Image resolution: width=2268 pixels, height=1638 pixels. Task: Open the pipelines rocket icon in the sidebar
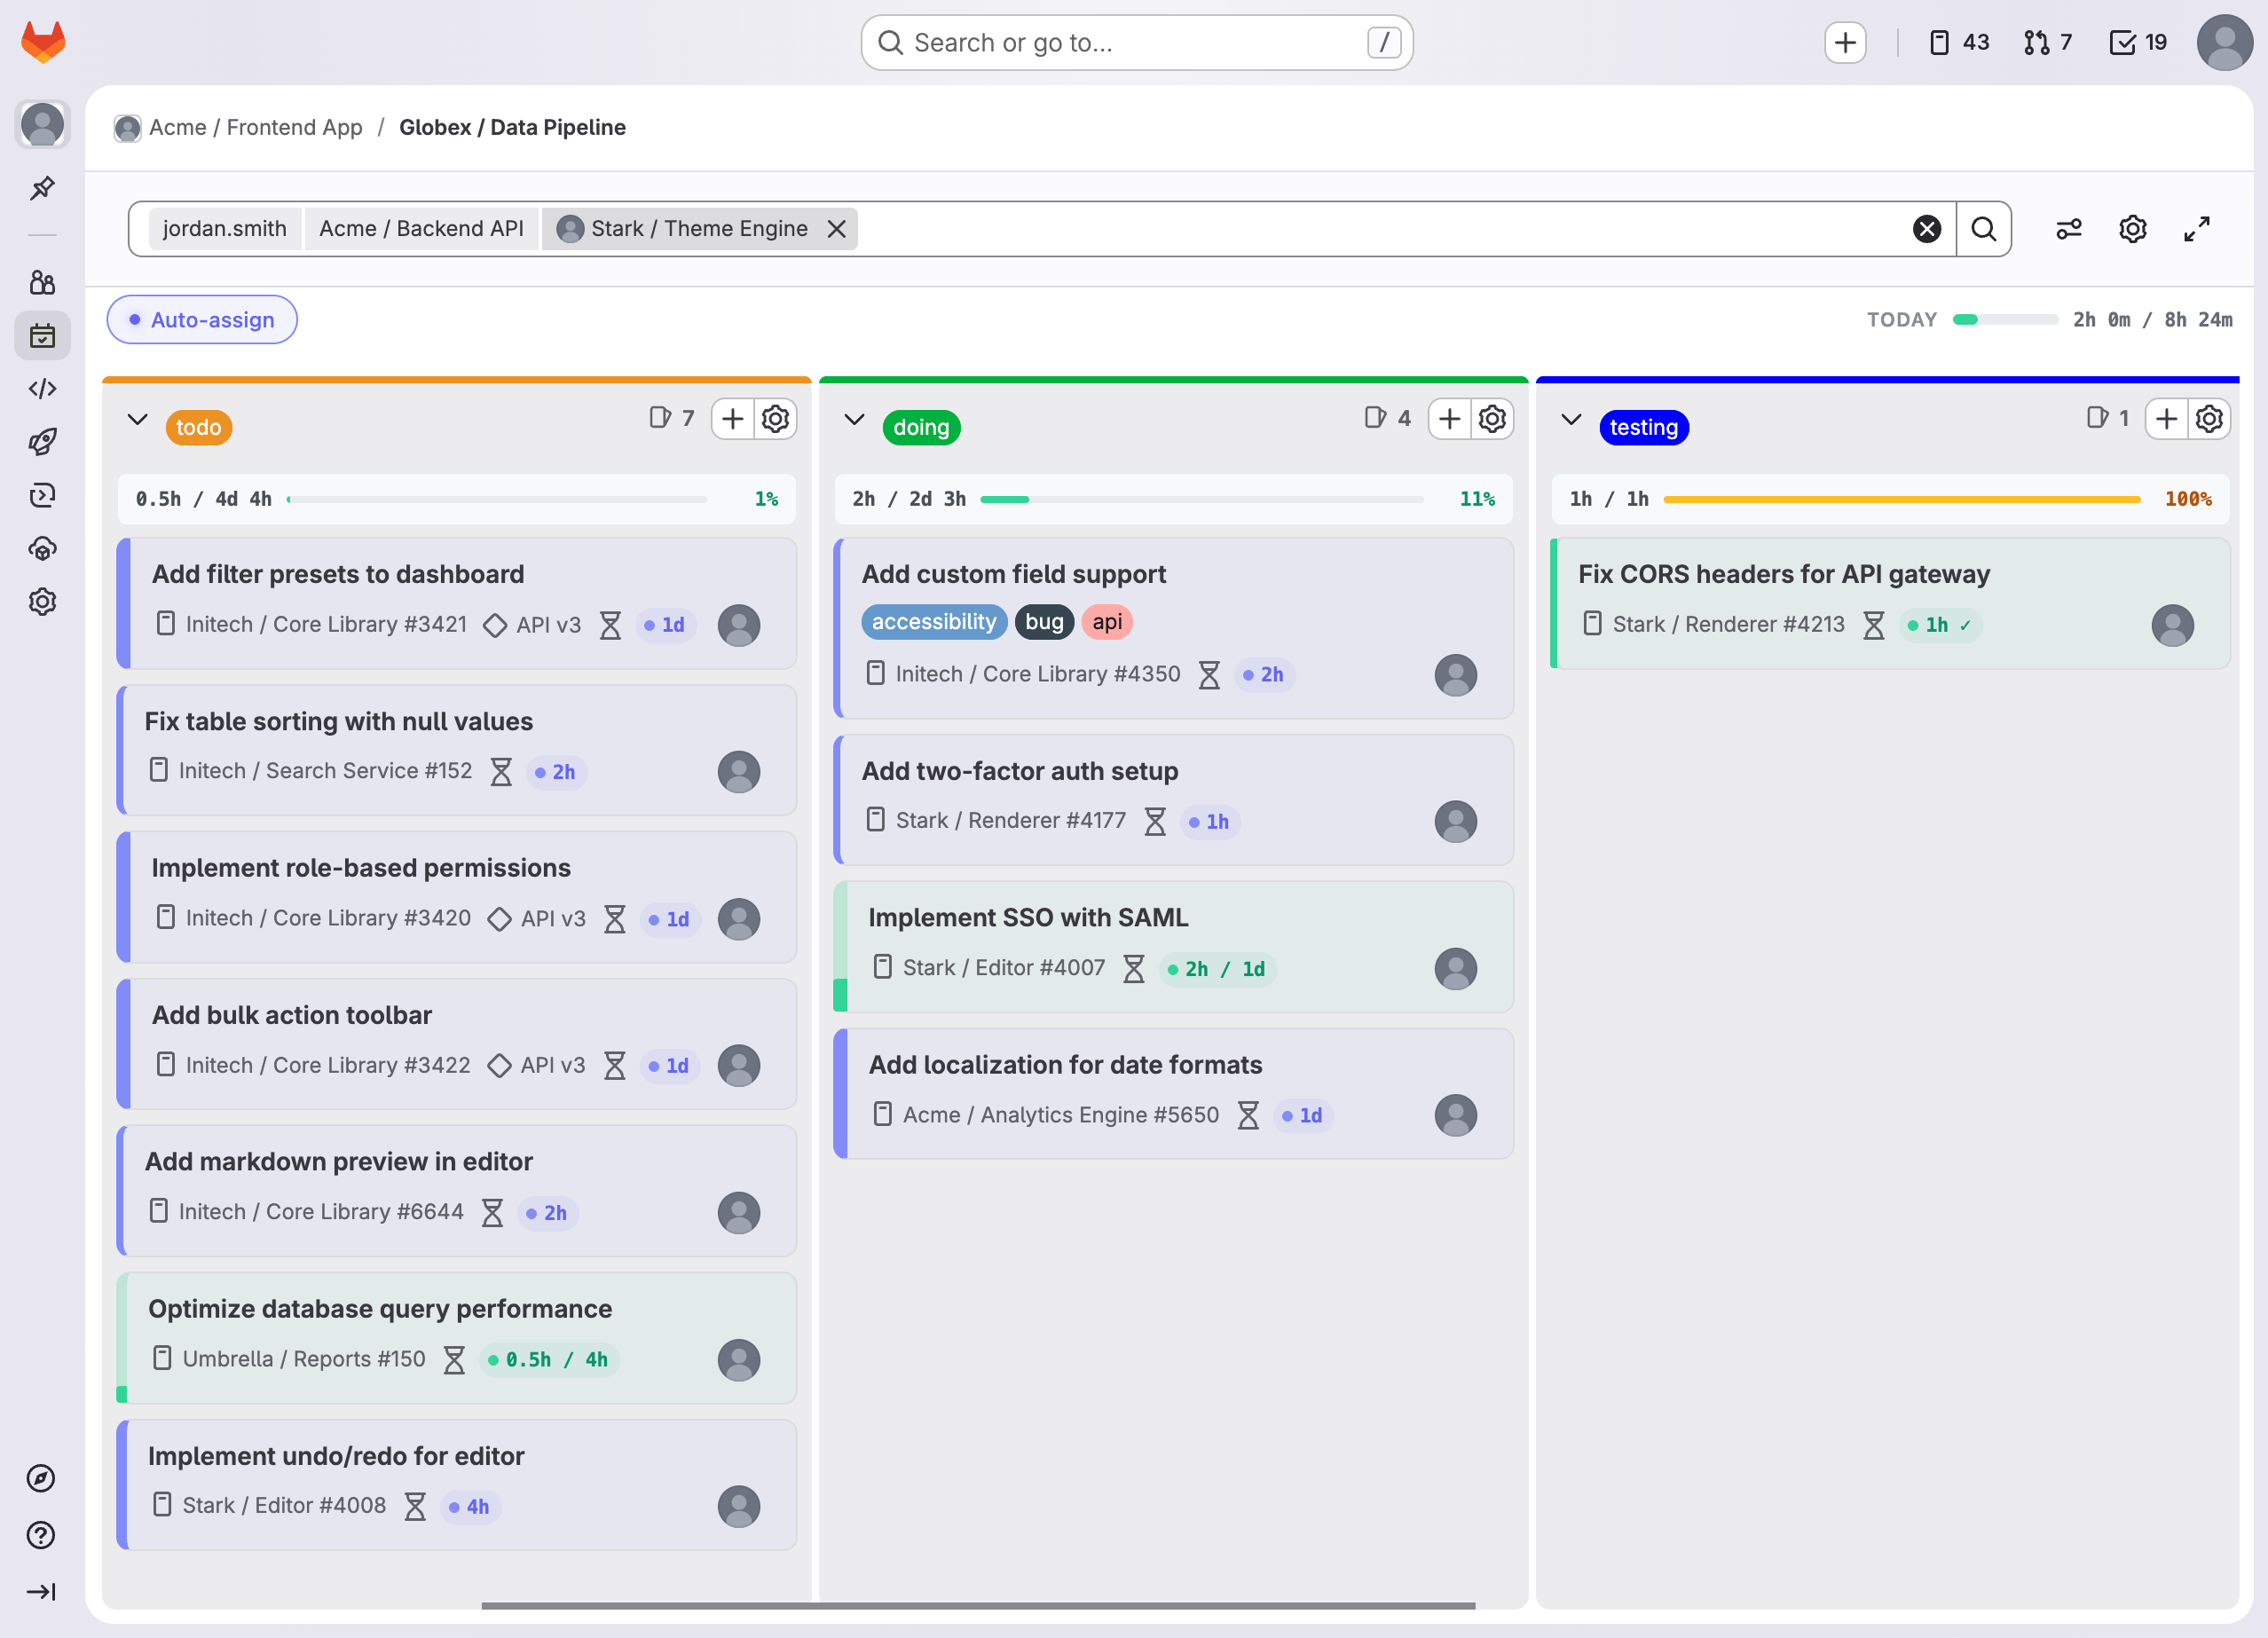42,441
